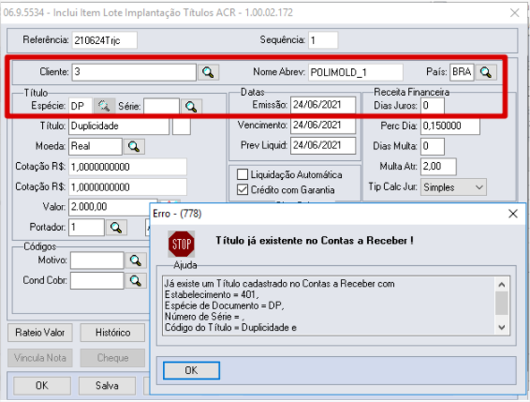Image resolution: width=530 pixels, height=402 pixels.
Task: Open the Série search lookup
Action: coord(191,106)
